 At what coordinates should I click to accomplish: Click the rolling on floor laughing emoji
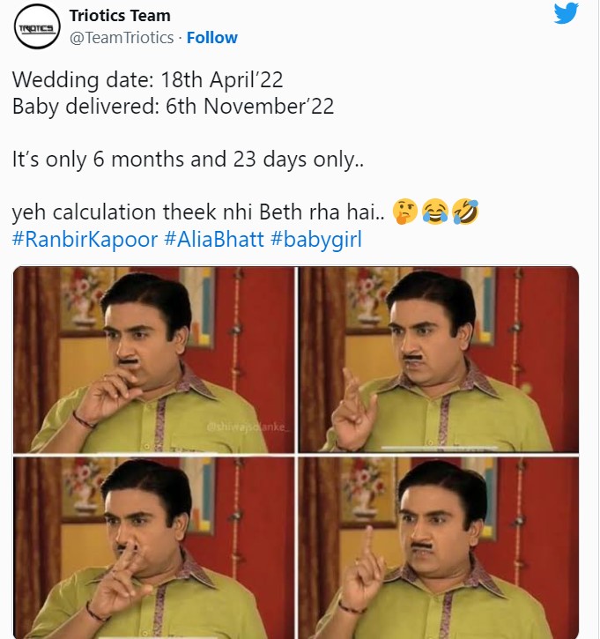coord(464,212)
